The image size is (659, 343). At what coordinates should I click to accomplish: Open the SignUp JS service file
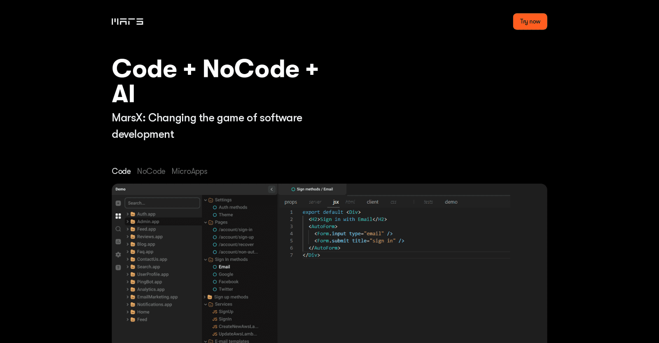coord(226,312)
